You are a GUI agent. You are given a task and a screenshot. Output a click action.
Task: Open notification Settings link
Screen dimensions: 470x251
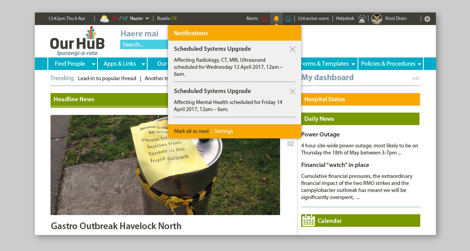click(224, 131)
